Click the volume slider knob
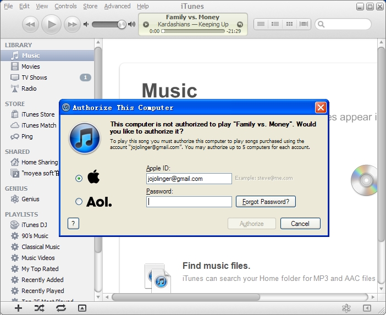 click(122, 24)
